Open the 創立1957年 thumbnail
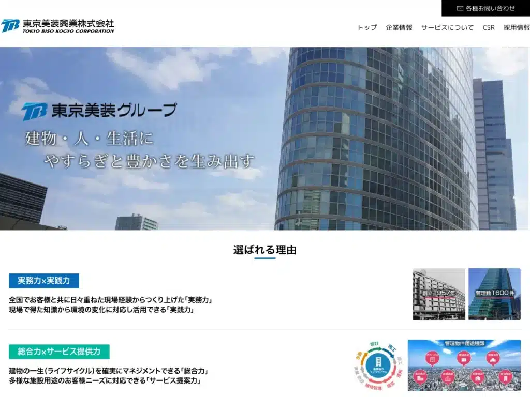This screenshot has width=530, height=397. tap(439, 294)
